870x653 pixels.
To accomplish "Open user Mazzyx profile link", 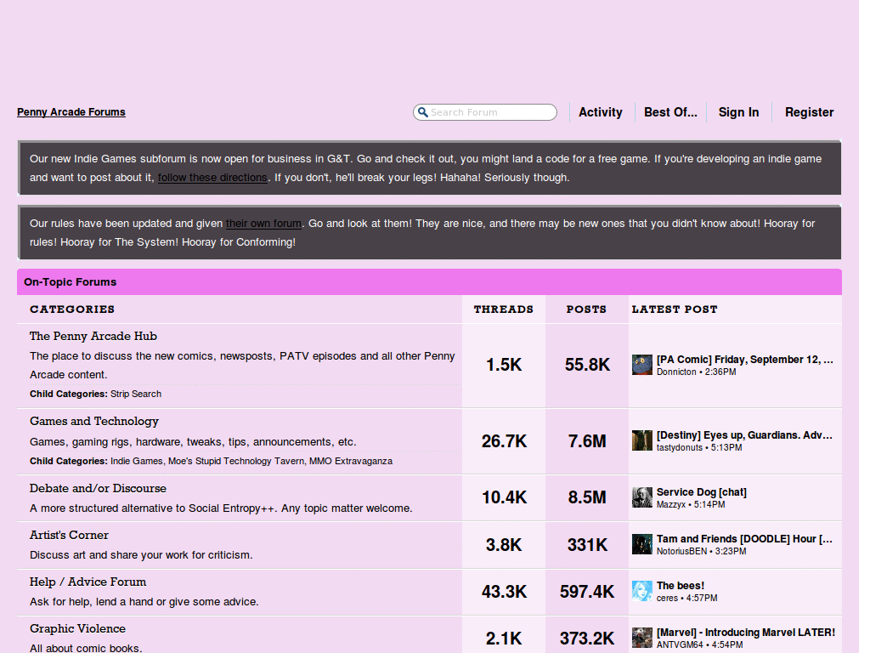I will pyautogui.click(x=671, y=505).
